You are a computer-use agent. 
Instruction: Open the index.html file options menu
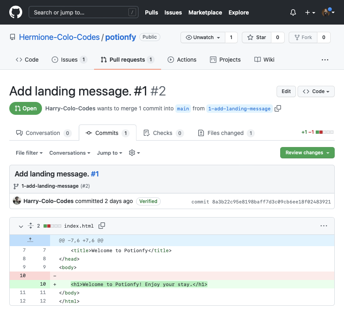coord(323,226)
